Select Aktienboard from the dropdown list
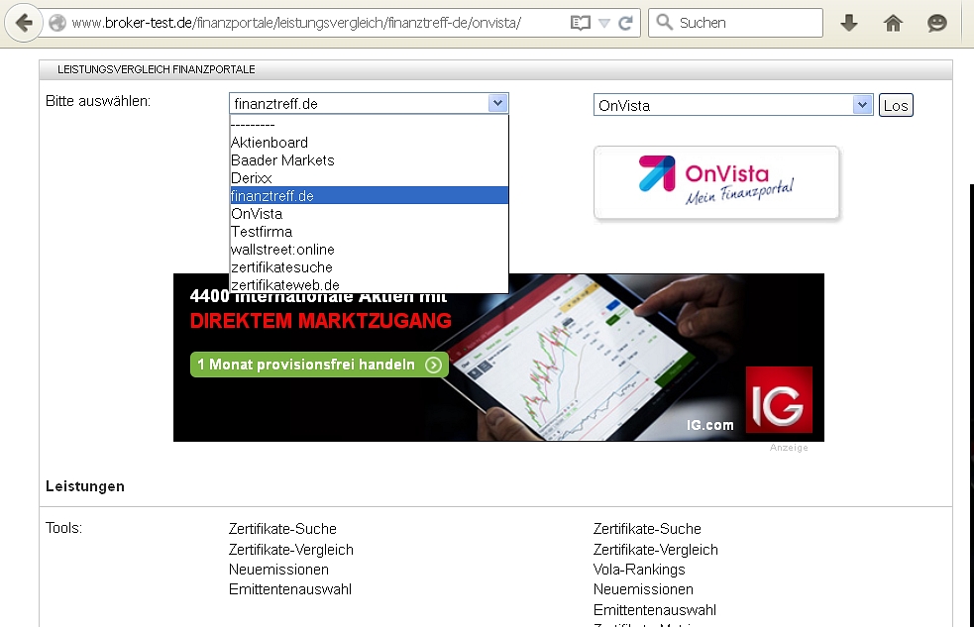The image size is (974, 627). [x=369, y=143]
